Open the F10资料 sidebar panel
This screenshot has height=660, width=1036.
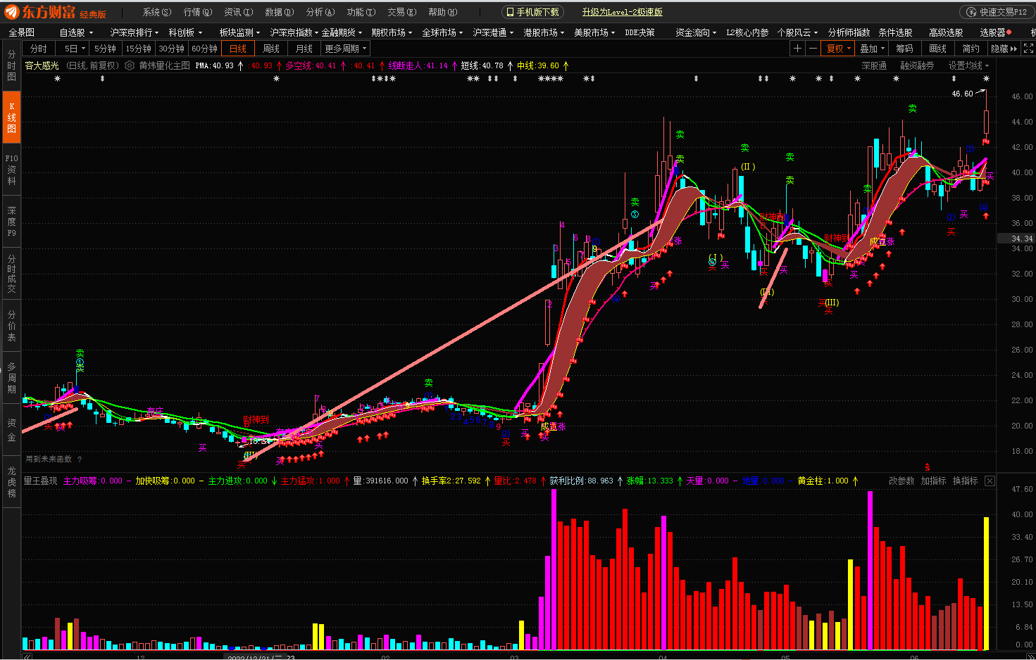[x=11, y=170]
